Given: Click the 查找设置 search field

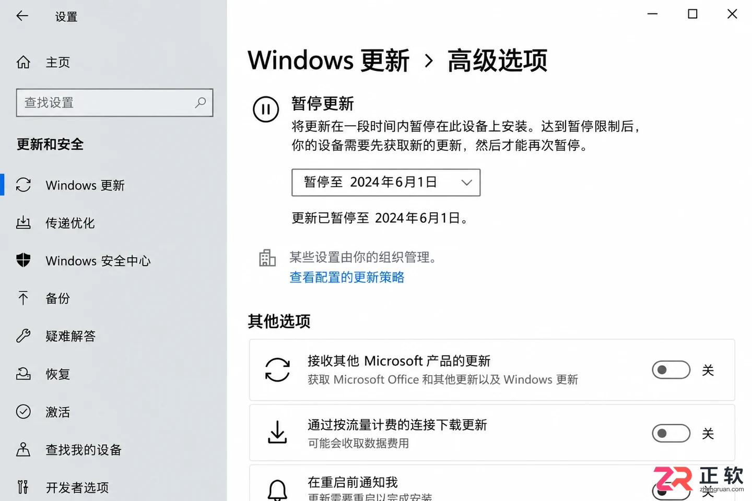Looking at the screenshot, I should pyautogui.click(x=114, y=102).
